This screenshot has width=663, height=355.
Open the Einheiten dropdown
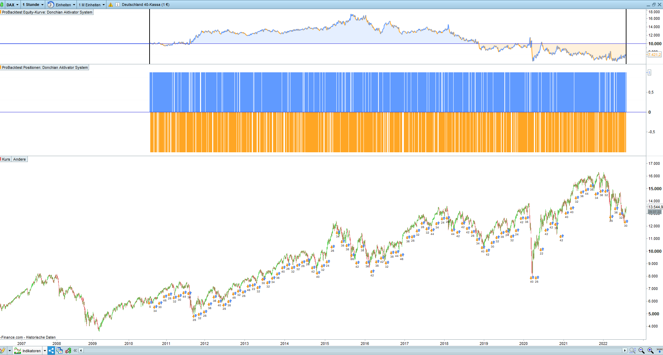point(66,5)
